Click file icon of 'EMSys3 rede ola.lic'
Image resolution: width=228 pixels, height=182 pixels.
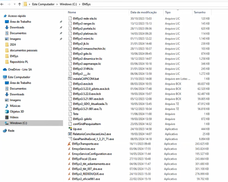coord(70,18)
